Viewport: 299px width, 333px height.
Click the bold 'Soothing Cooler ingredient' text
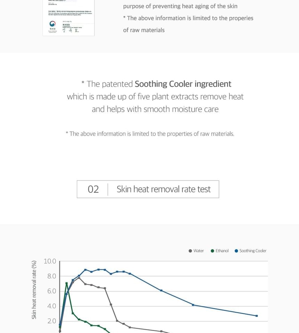[183, 84]
